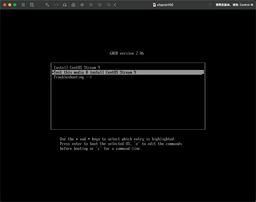Viewport: 256px width, 202px height.
Task: Select Test this media & install entry
Action: [128, 72]
